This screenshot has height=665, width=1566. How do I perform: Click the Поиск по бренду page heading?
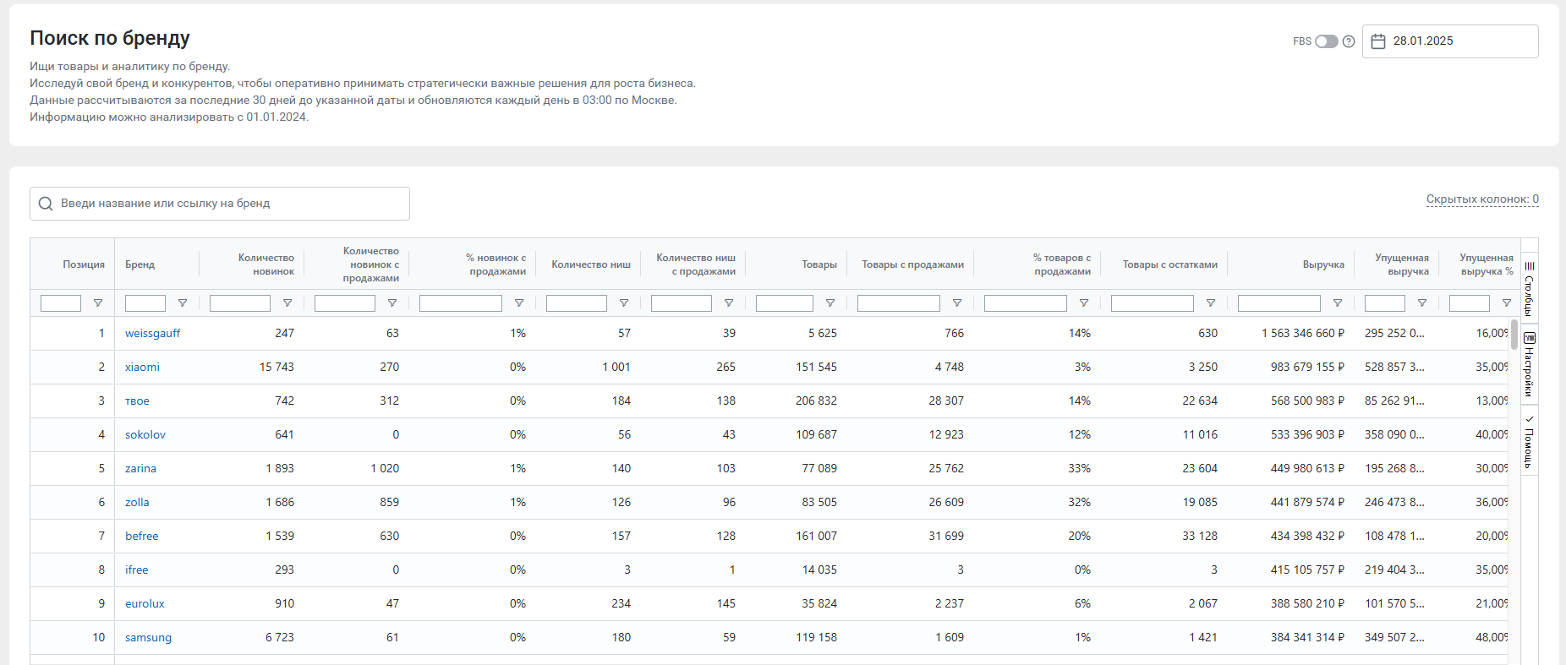[110, 38]
